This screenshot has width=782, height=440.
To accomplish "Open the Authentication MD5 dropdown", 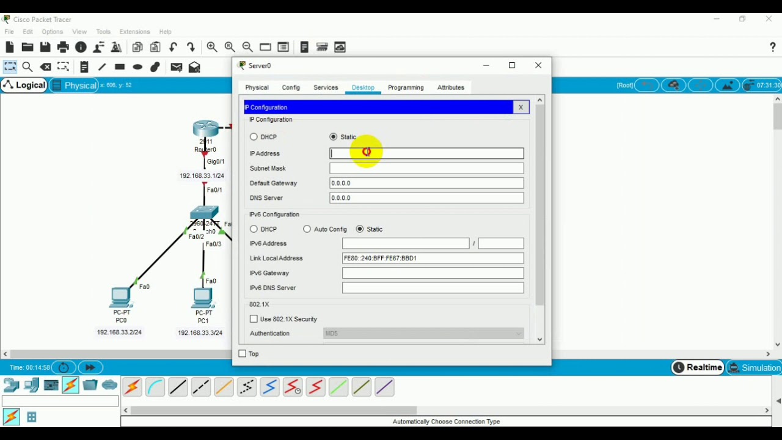I will point(423,334).
